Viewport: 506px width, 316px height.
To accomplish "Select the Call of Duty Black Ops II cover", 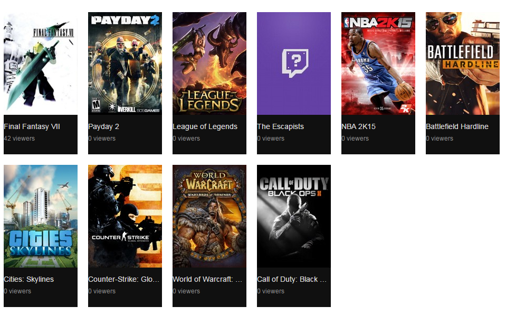I will [294, 216].
